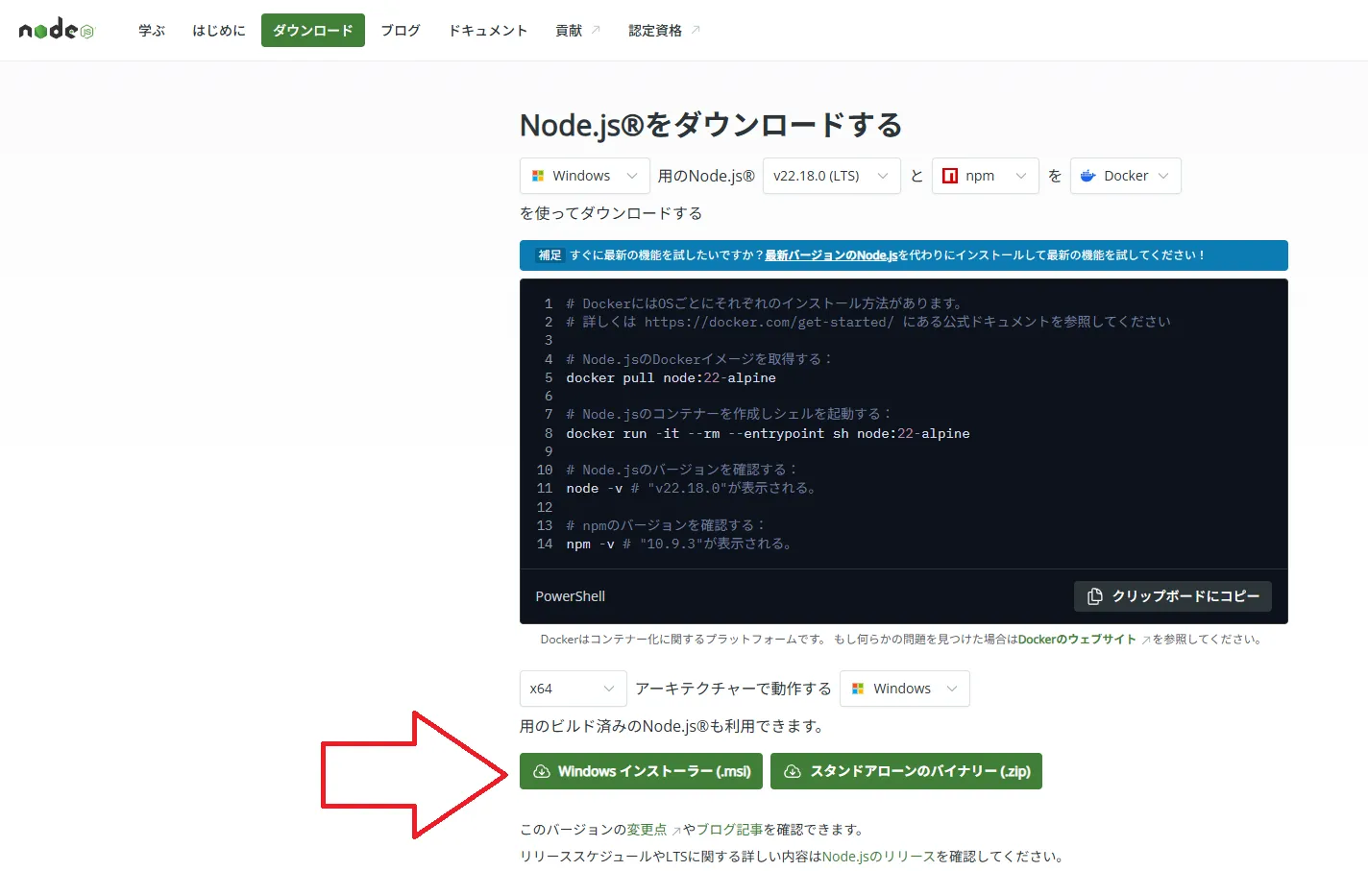Image resolution: width=1368 pixels, height=871 pixels.
Task: Click the download icon on the standalone binary button
Action: pos(793,771)
